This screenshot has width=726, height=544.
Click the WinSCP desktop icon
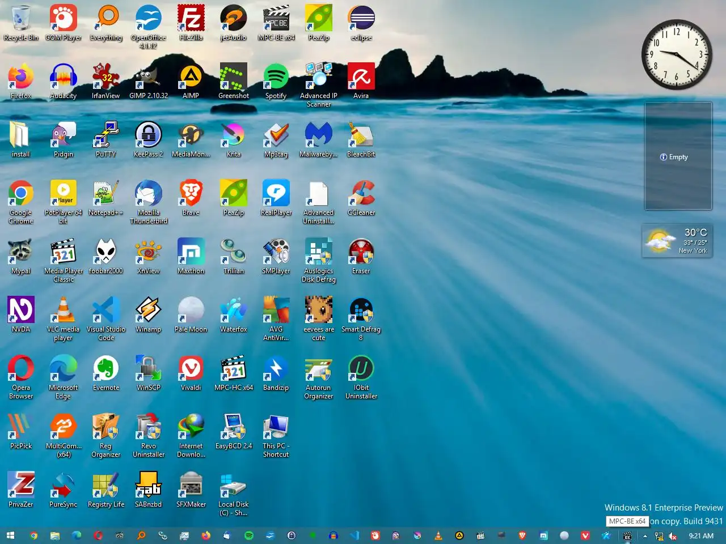pyautogui.click(x=149, y=373)
